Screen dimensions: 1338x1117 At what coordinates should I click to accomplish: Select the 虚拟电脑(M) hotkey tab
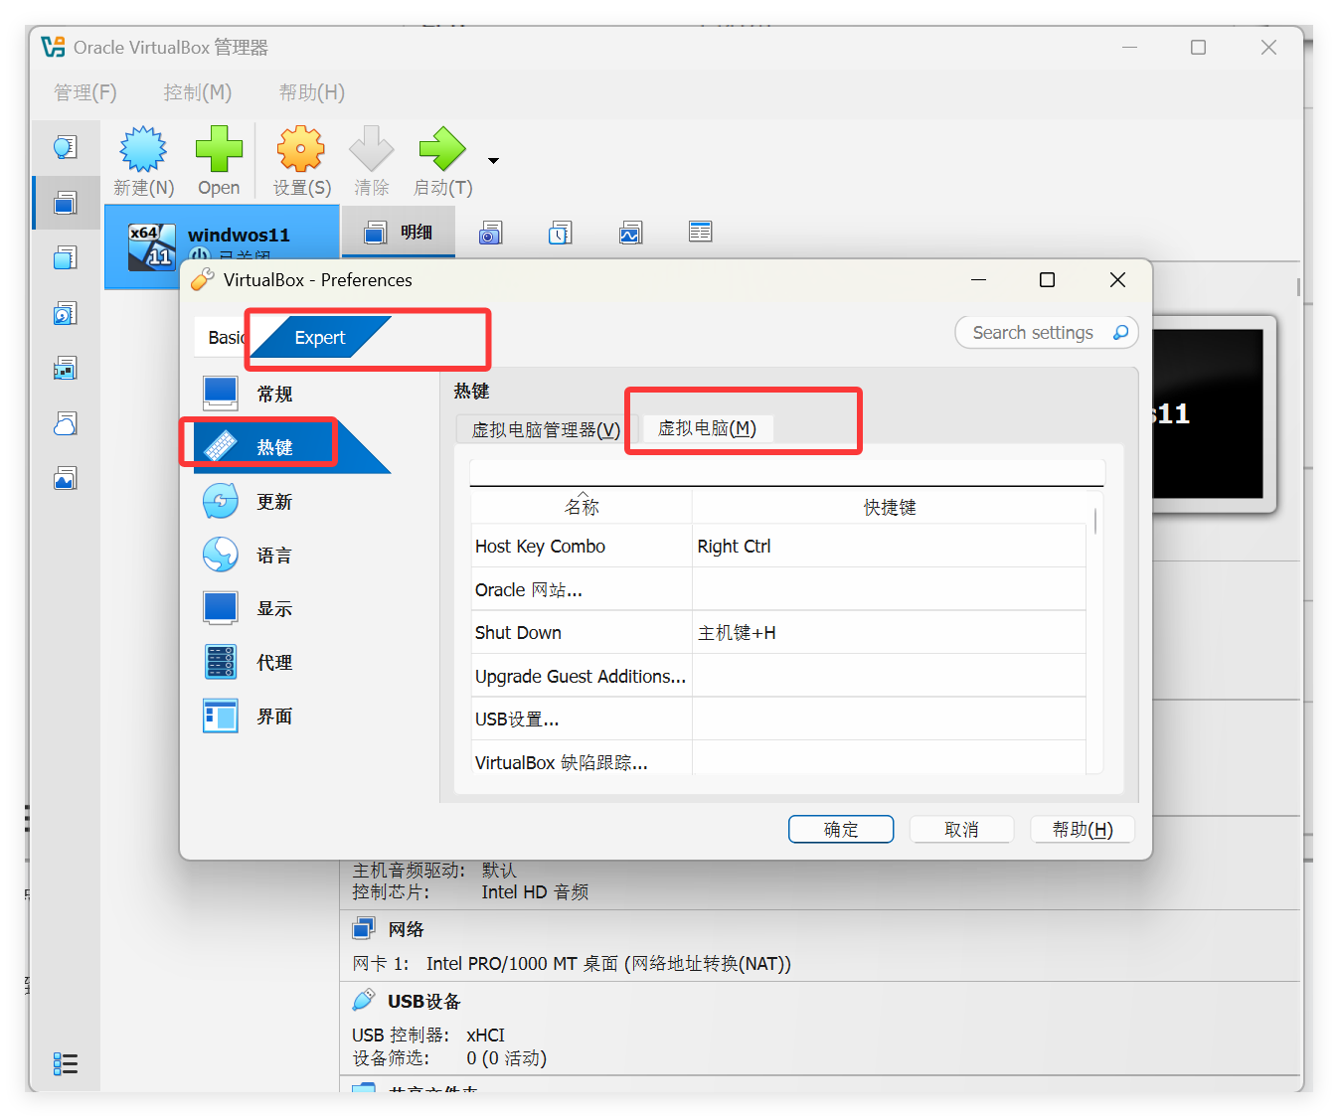[707, 428]
